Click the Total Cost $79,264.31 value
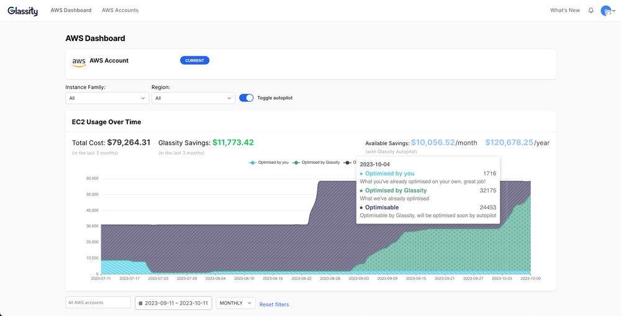The image size is (621, 316). pyautogui.click(x=129, y=143)
